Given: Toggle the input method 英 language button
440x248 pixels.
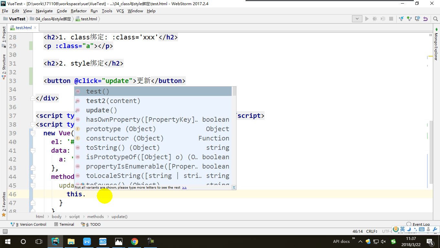Looking at the screenshot, I should (402, 229).
